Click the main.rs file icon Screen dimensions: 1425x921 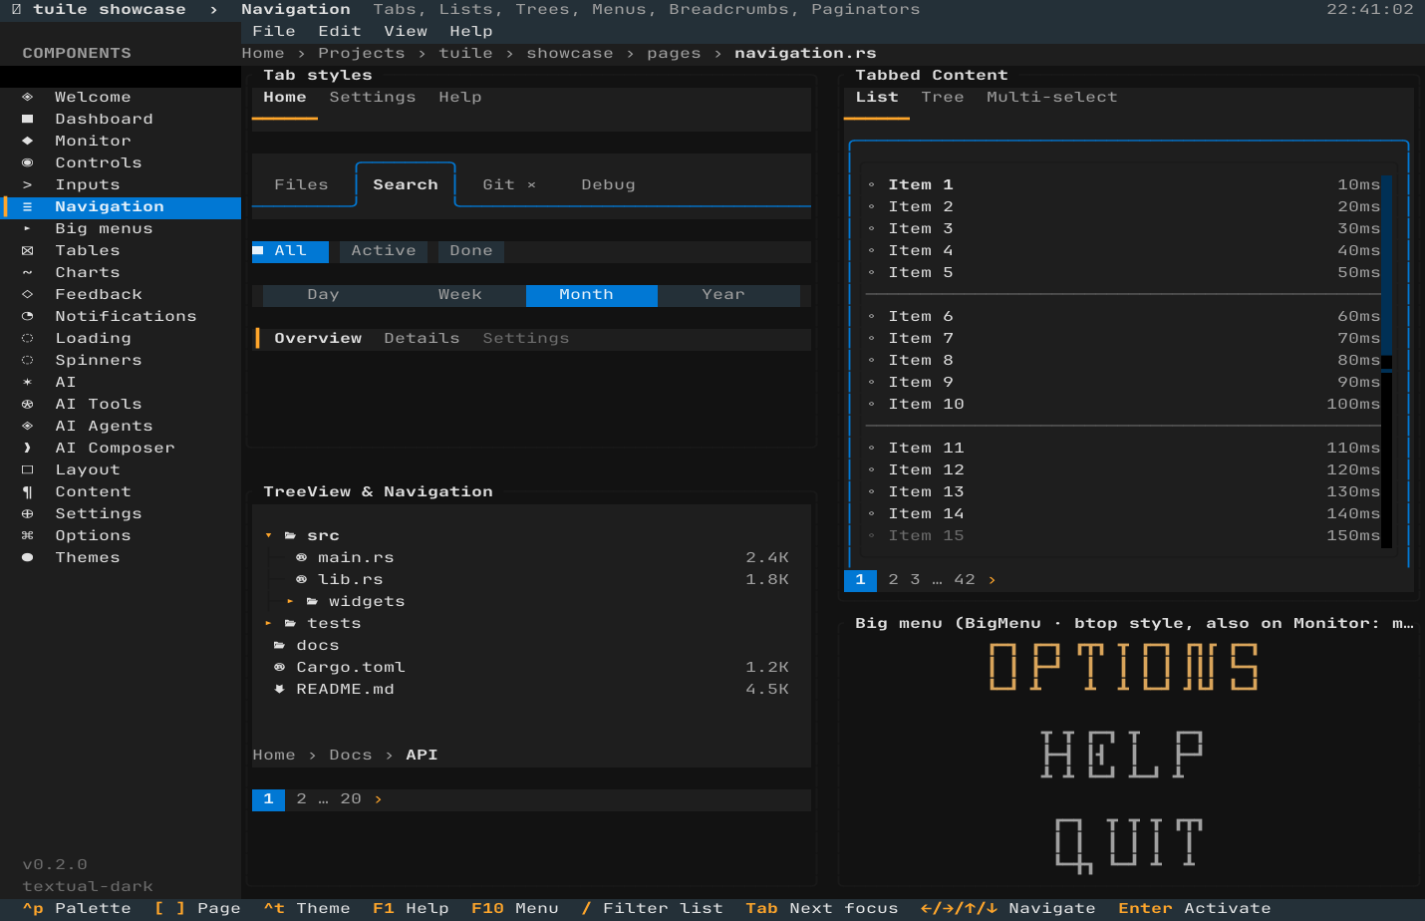click(x=301, y=557)
